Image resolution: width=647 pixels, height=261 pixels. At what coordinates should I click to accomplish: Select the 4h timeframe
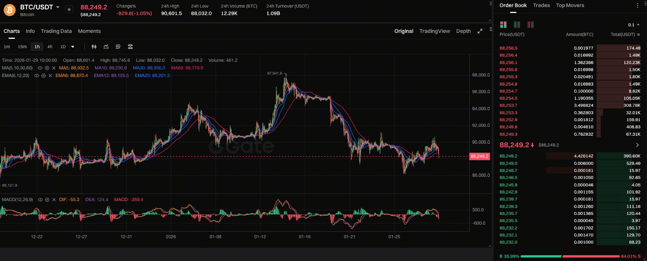click(x=50, y=47)
